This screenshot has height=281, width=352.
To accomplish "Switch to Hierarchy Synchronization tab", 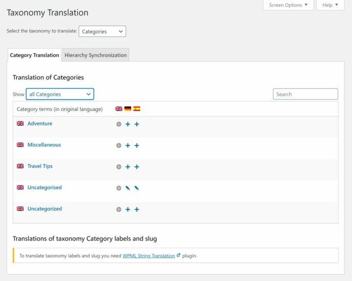I will tap(96, 55).
